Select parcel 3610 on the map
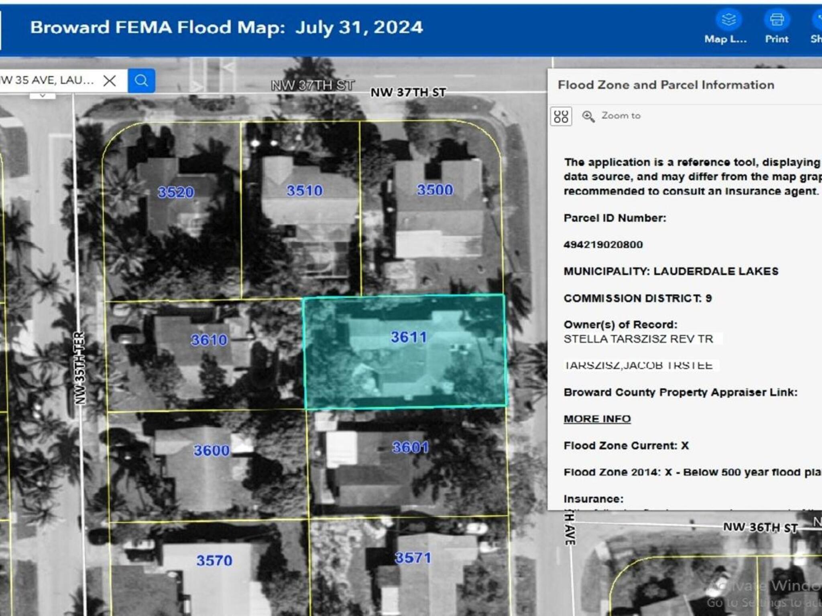Image resolution: width=822 pixels, height=616 pixels. coord(209,340)
